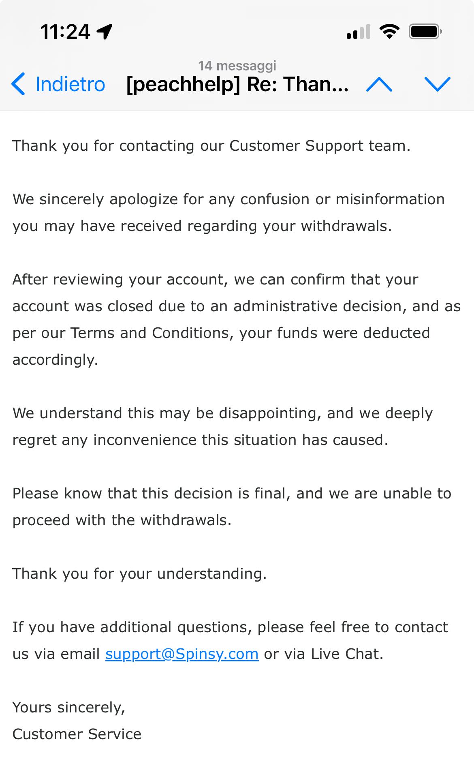Click the "Terms and Conditions" text
The width and height of the screenshot is (474, 772).
pyautogui.click(x=152, y=333)
